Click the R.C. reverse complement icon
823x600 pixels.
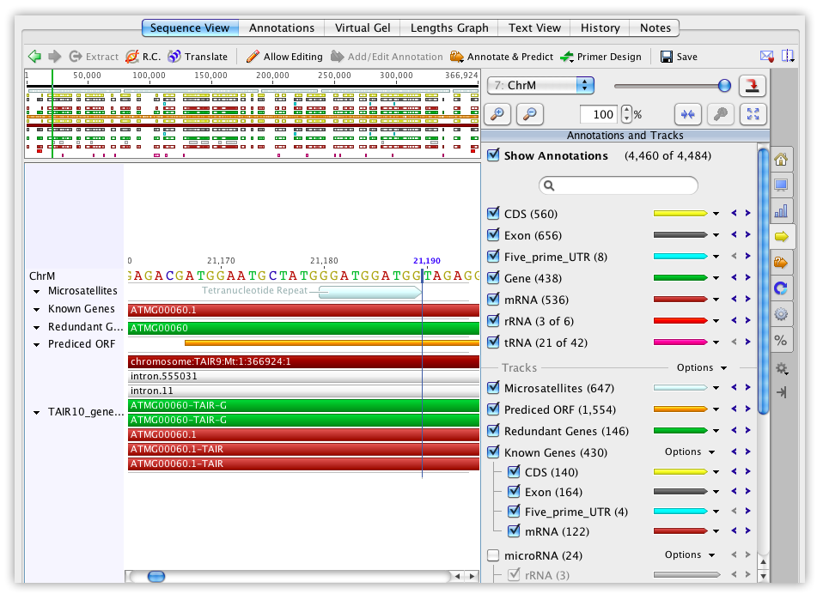(x=132, y=56)
